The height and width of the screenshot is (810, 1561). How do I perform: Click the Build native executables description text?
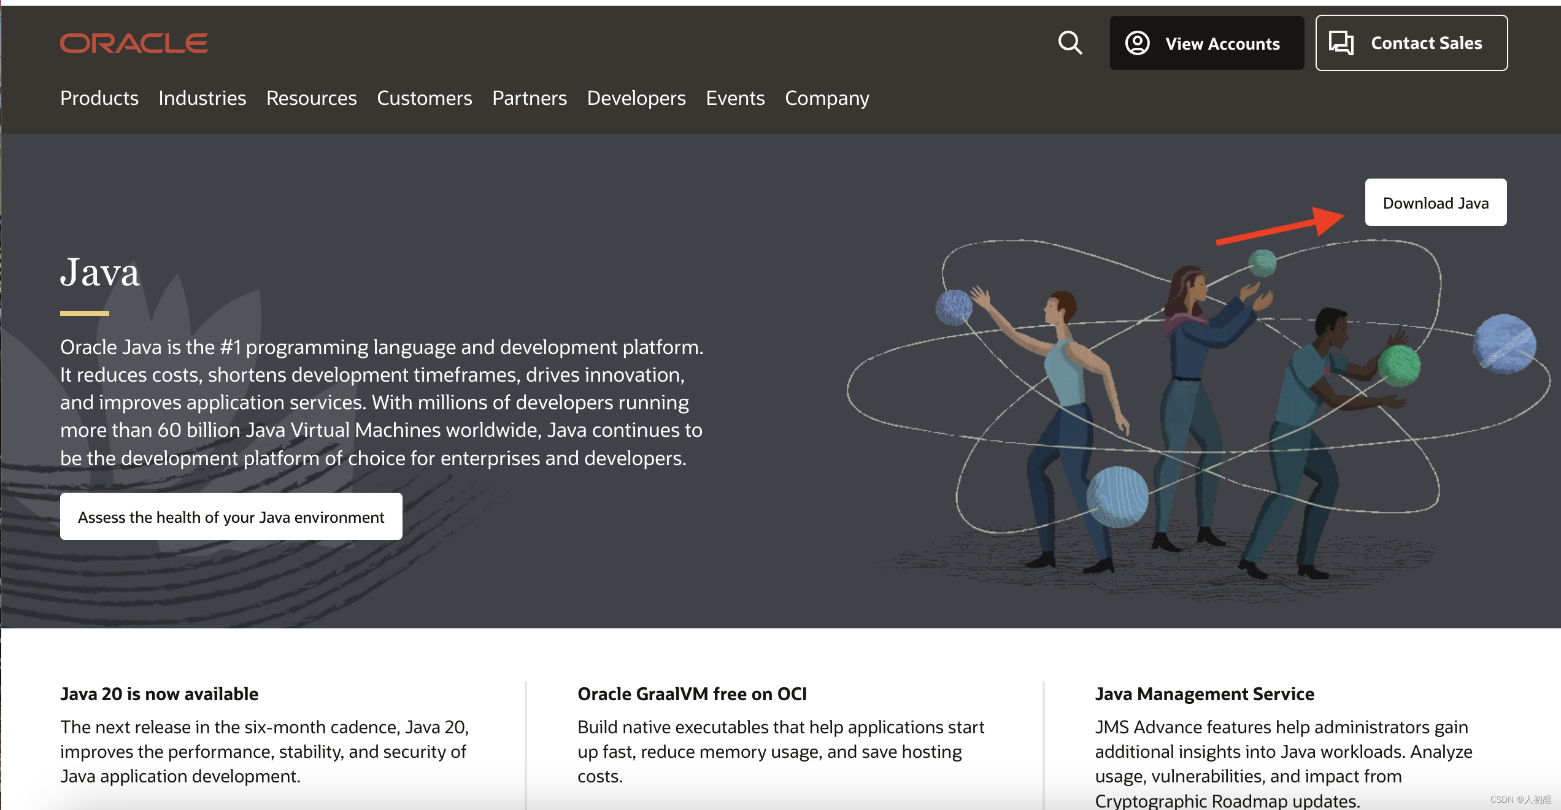coord(780,752)
